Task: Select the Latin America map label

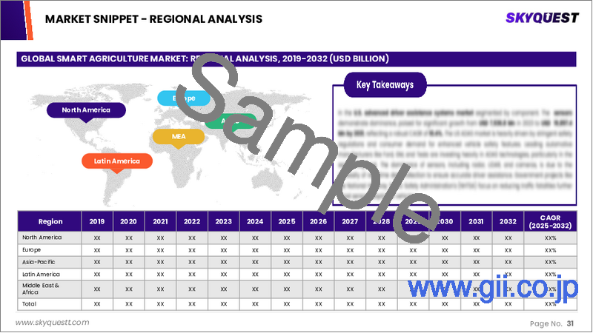Action: pyautogui.click(x=117, y=161)
